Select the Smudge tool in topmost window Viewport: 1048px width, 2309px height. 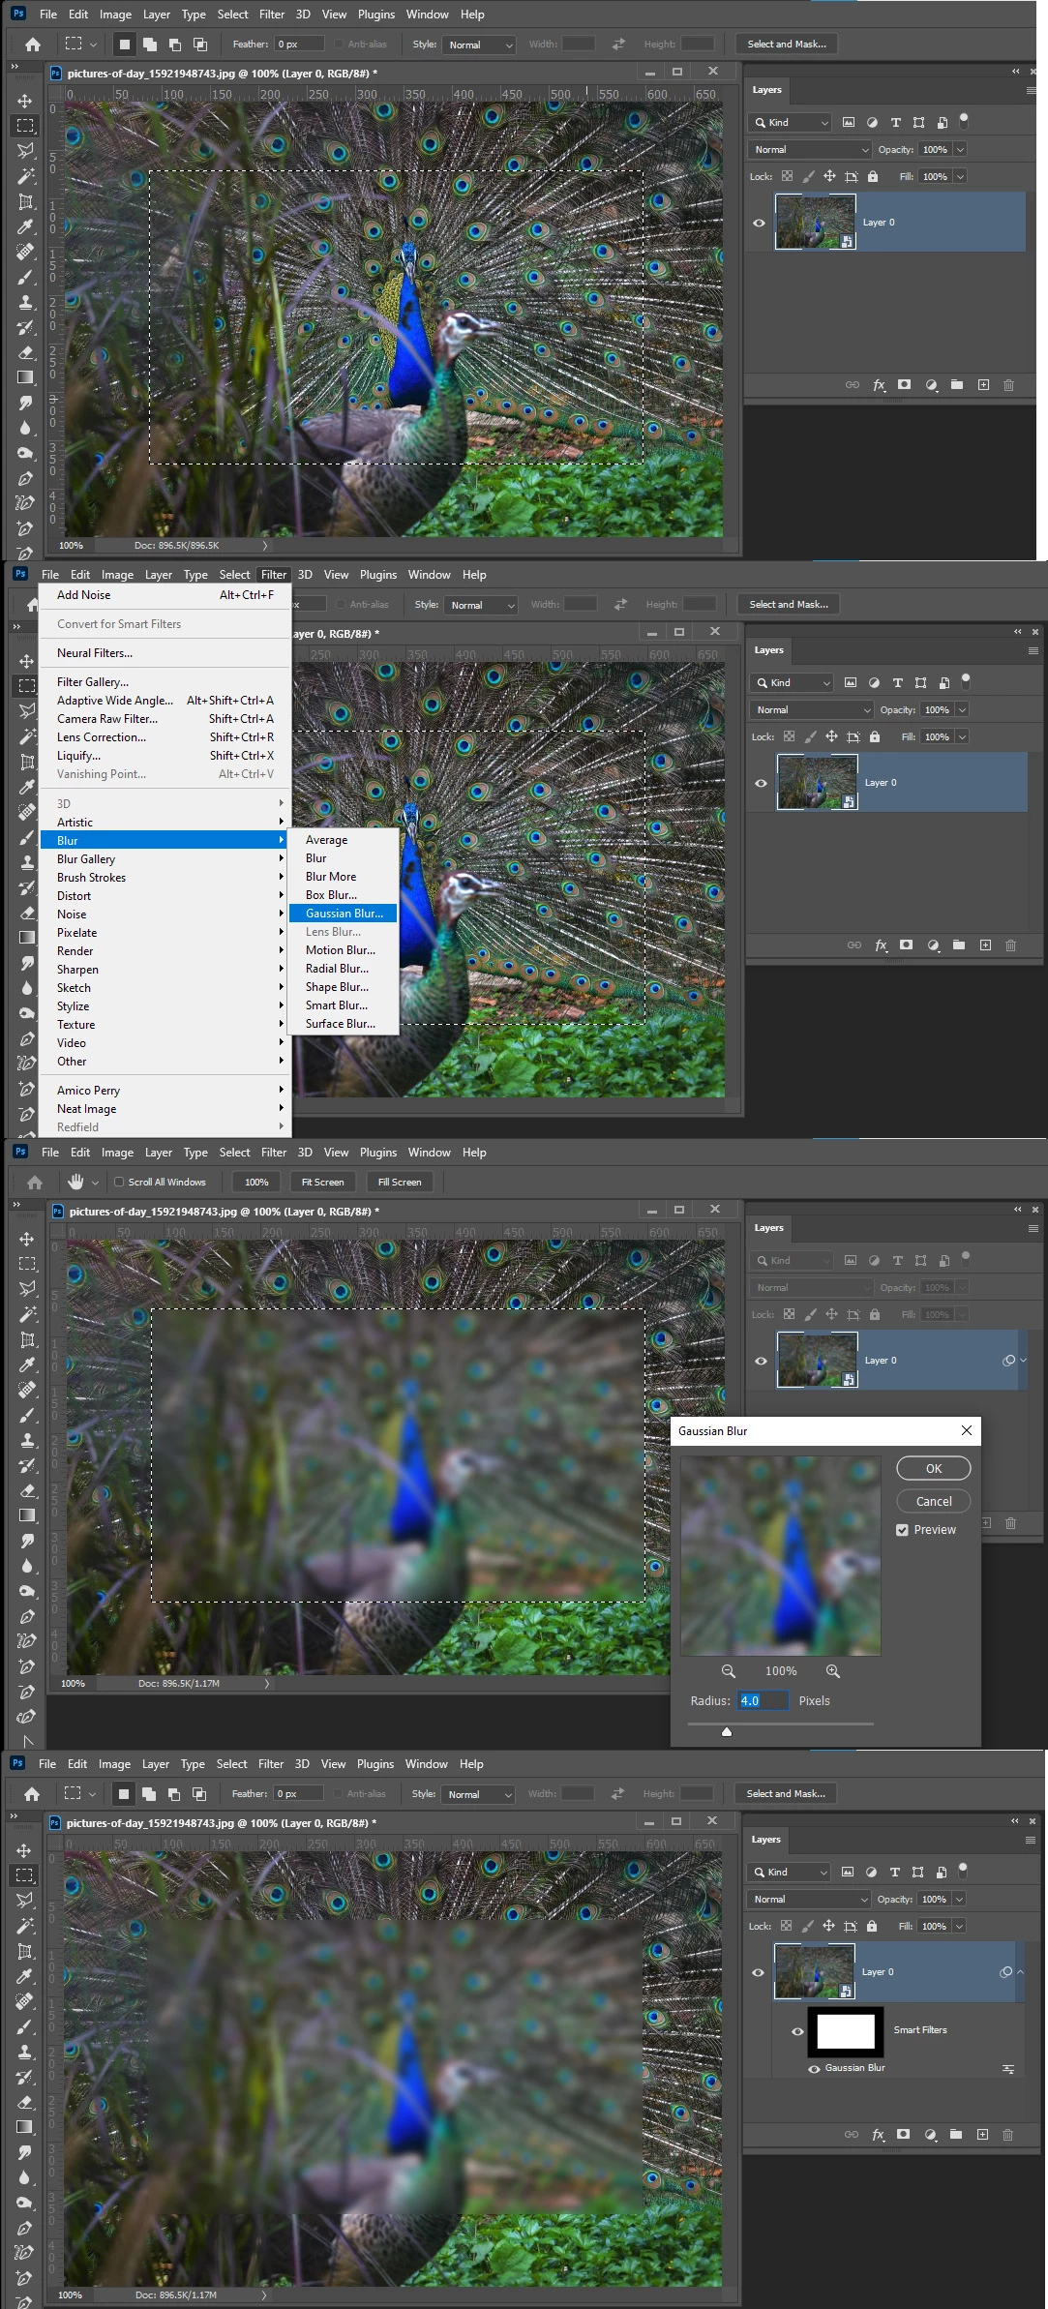click(x=25, y=403)
